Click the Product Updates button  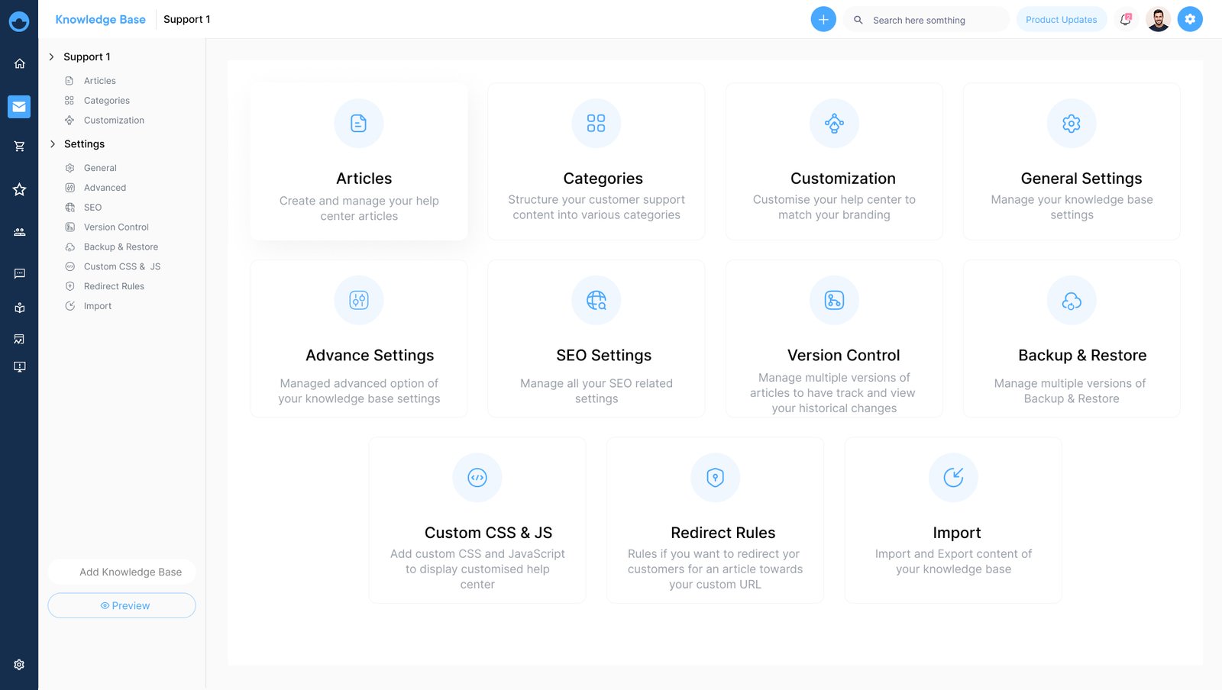point(1061,20)
